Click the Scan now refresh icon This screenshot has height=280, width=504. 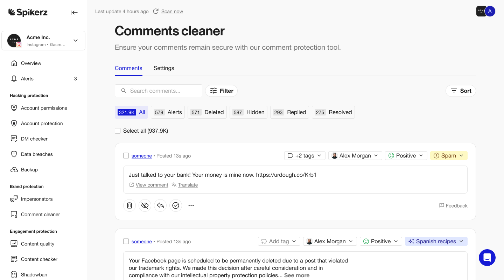coord(156,12)
